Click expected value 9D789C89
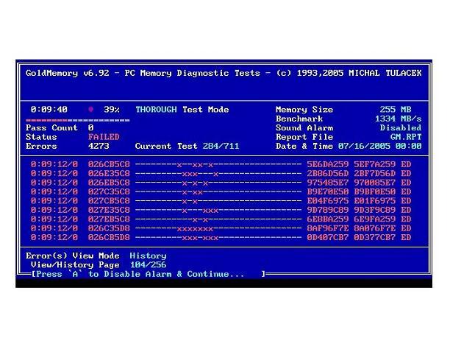Image resolution: width=450 pixels, height=338 pixels. click(327, 210)
